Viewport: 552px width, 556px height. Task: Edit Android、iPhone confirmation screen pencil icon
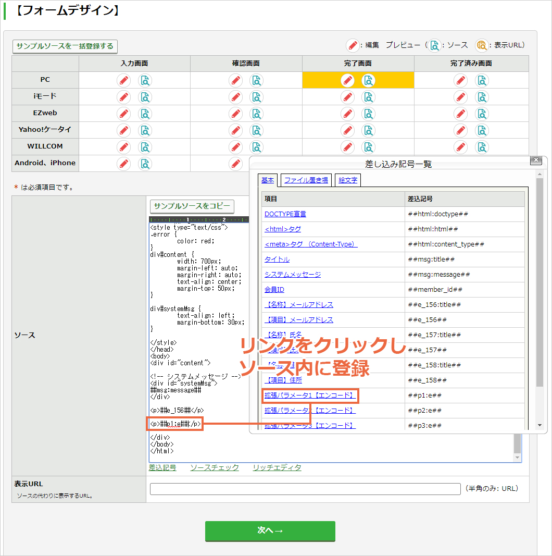[235, 164]
